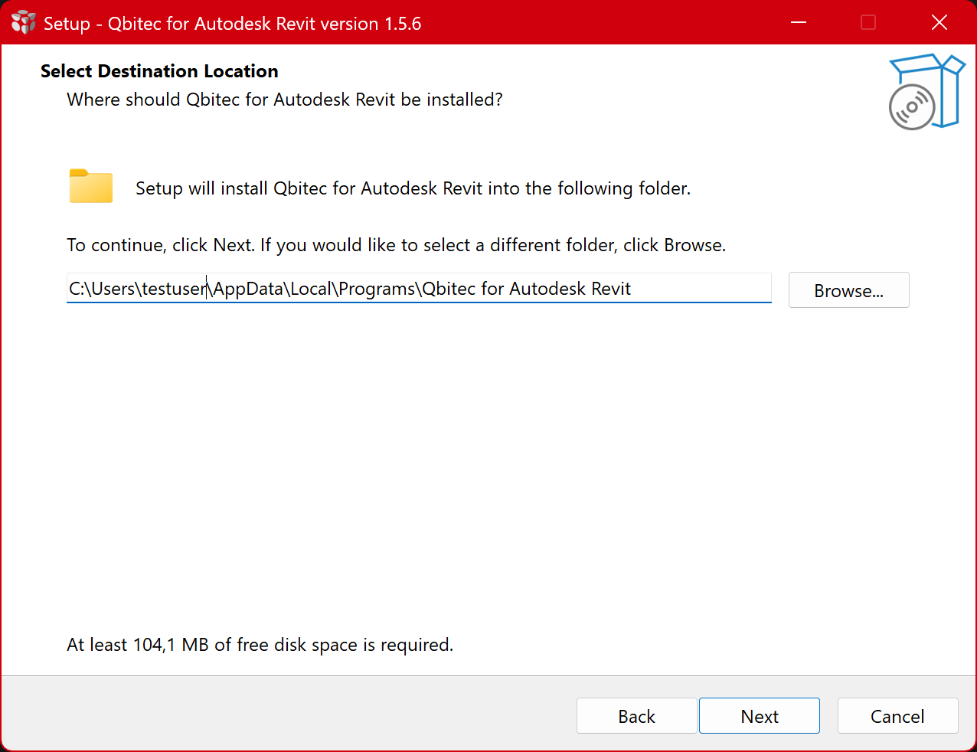
Task: Minimize the setup window
Action: pyautogui.click(x=799, y=23)
